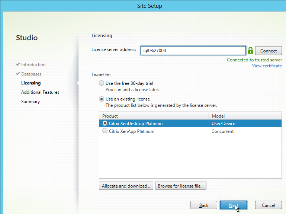Select Use the free 30-day trial option
The image size is (286, 214).
[102, 83]
